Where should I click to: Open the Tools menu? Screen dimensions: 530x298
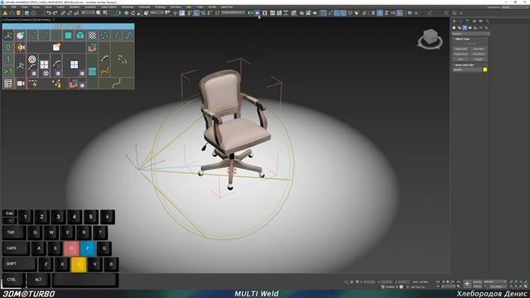24,7
